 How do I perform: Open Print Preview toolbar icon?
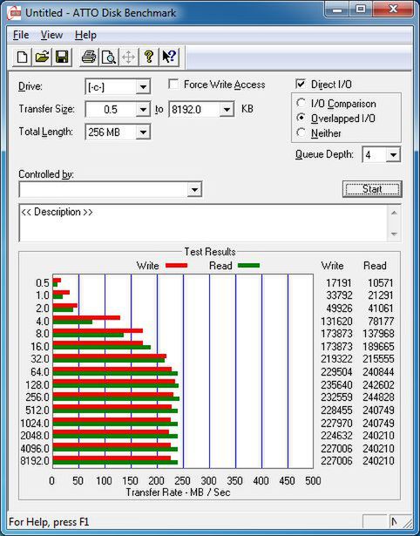(109, 57)
